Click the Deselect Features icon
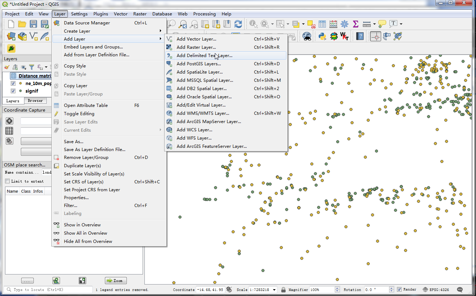The image size is (476, 296). tap(311, 24)
